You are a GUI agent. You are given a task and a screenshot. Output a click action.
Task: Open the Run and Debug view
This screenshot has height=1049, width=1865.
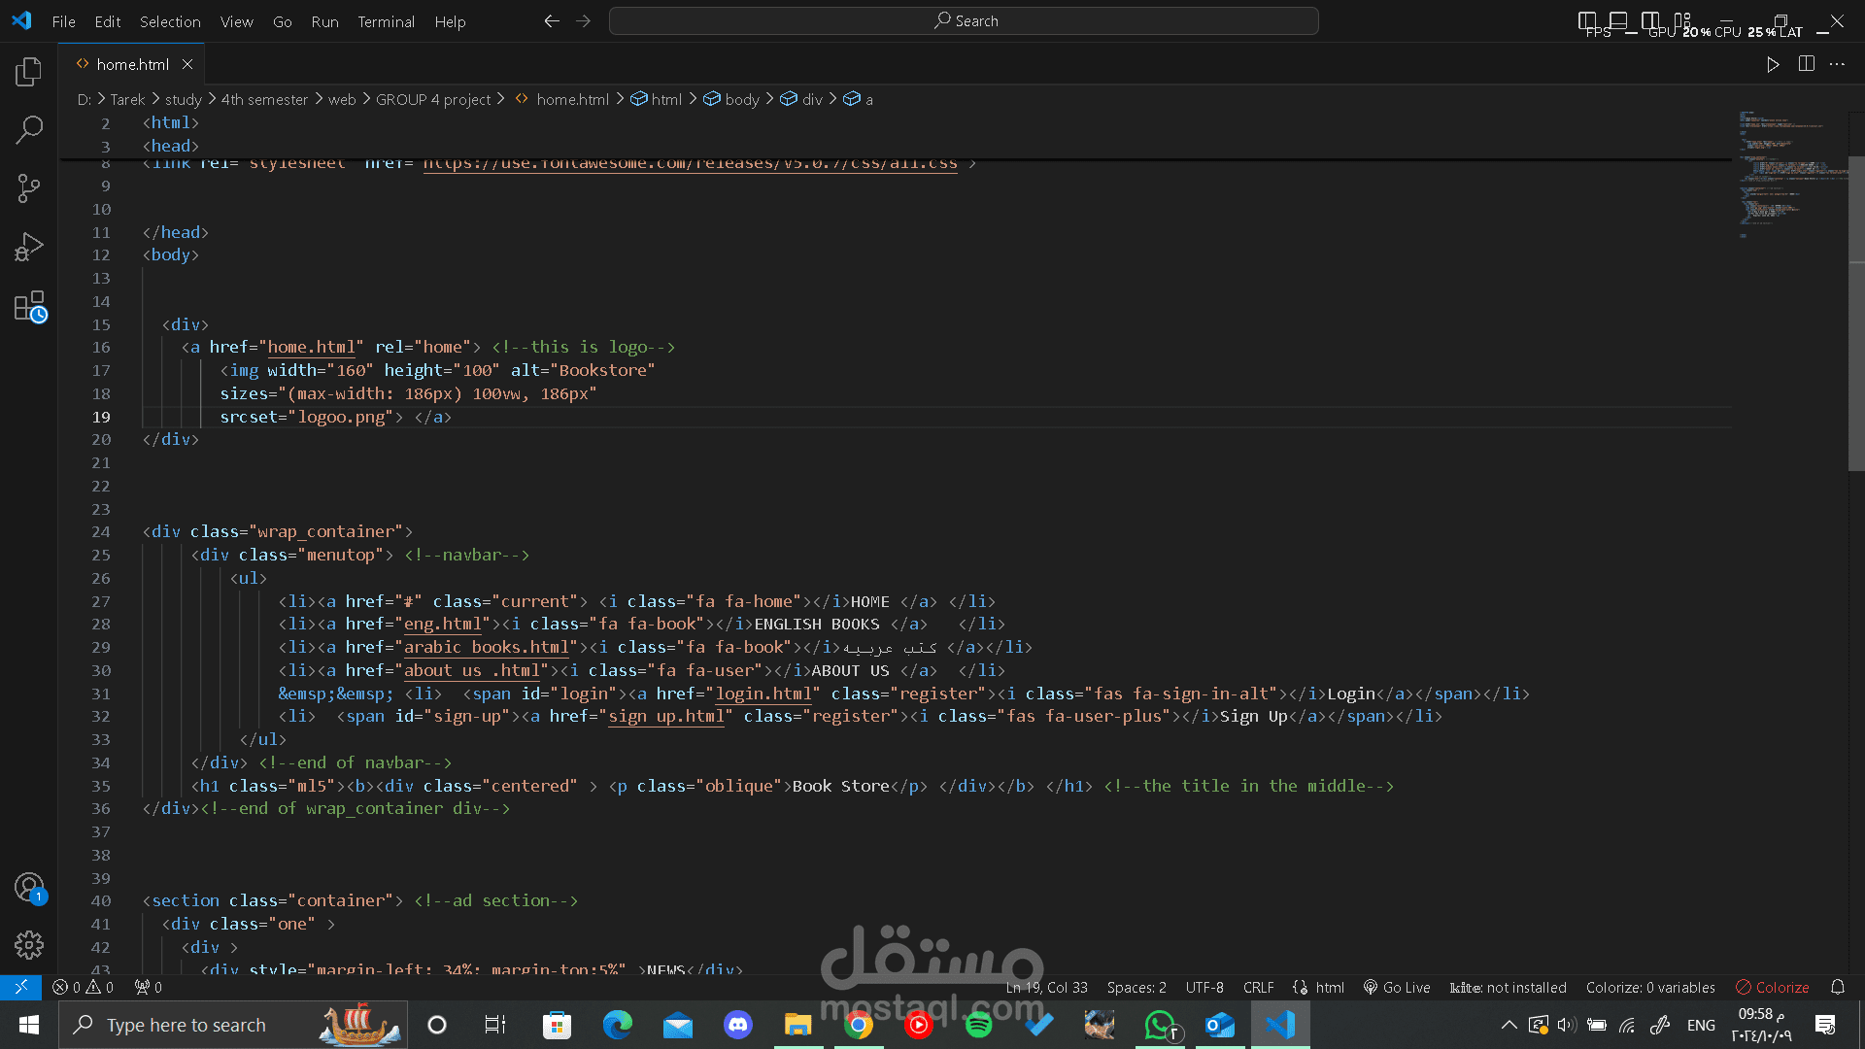29,247
